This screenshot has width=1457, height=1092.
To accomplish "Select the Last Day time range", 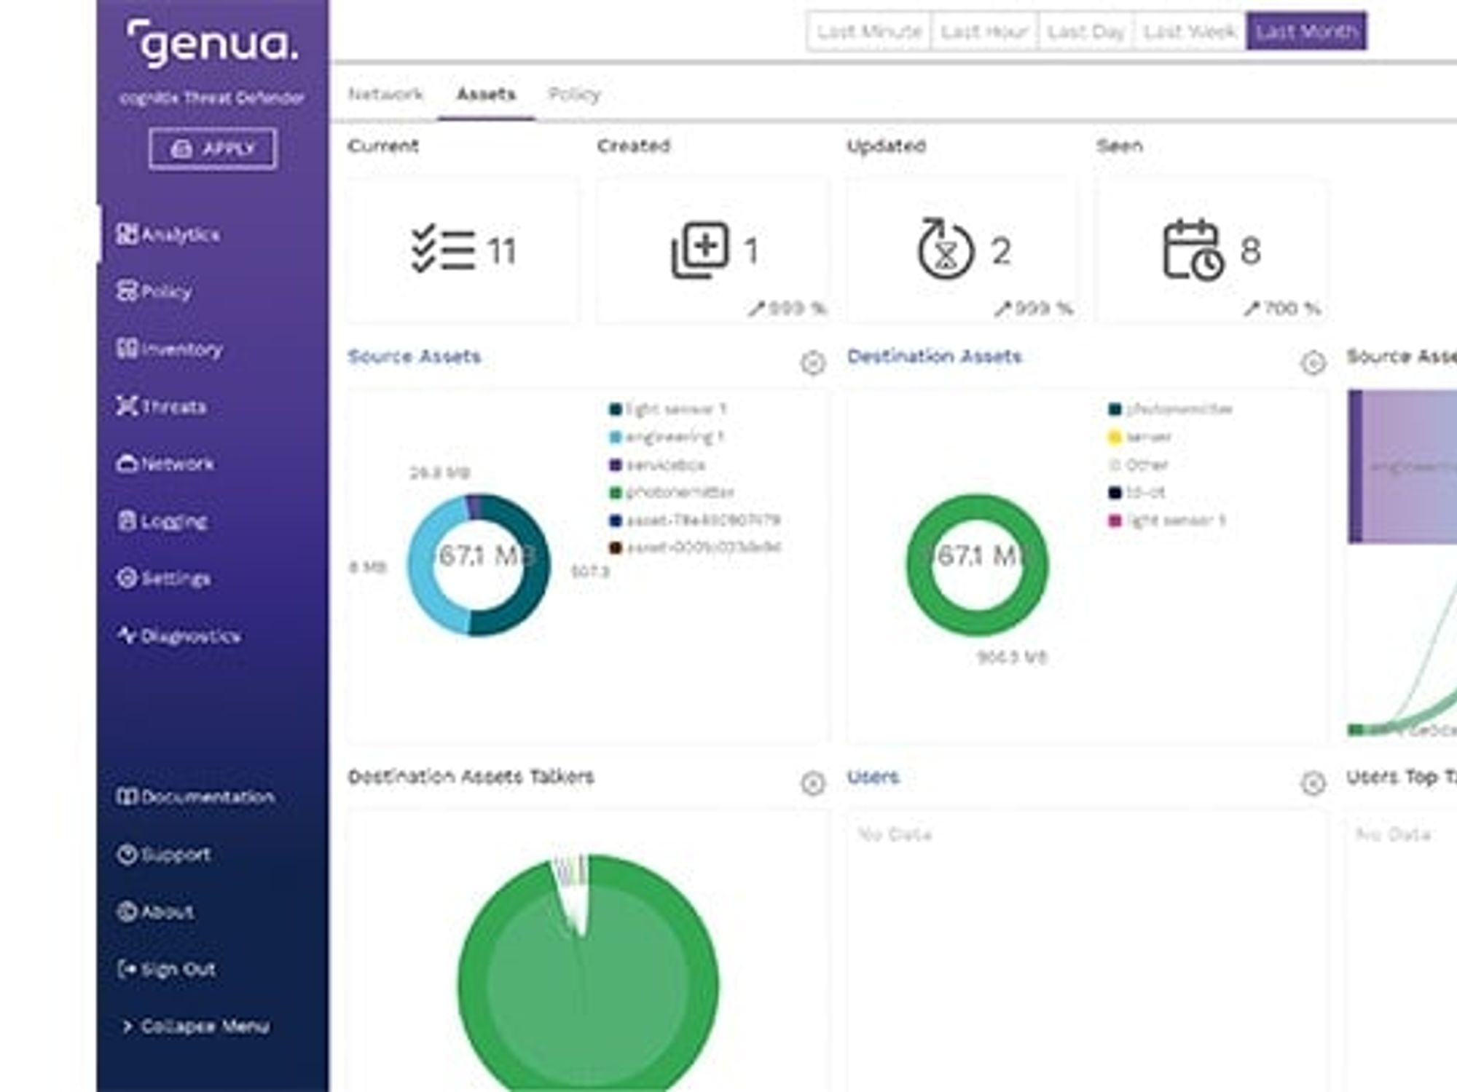I will (1085, 31).
